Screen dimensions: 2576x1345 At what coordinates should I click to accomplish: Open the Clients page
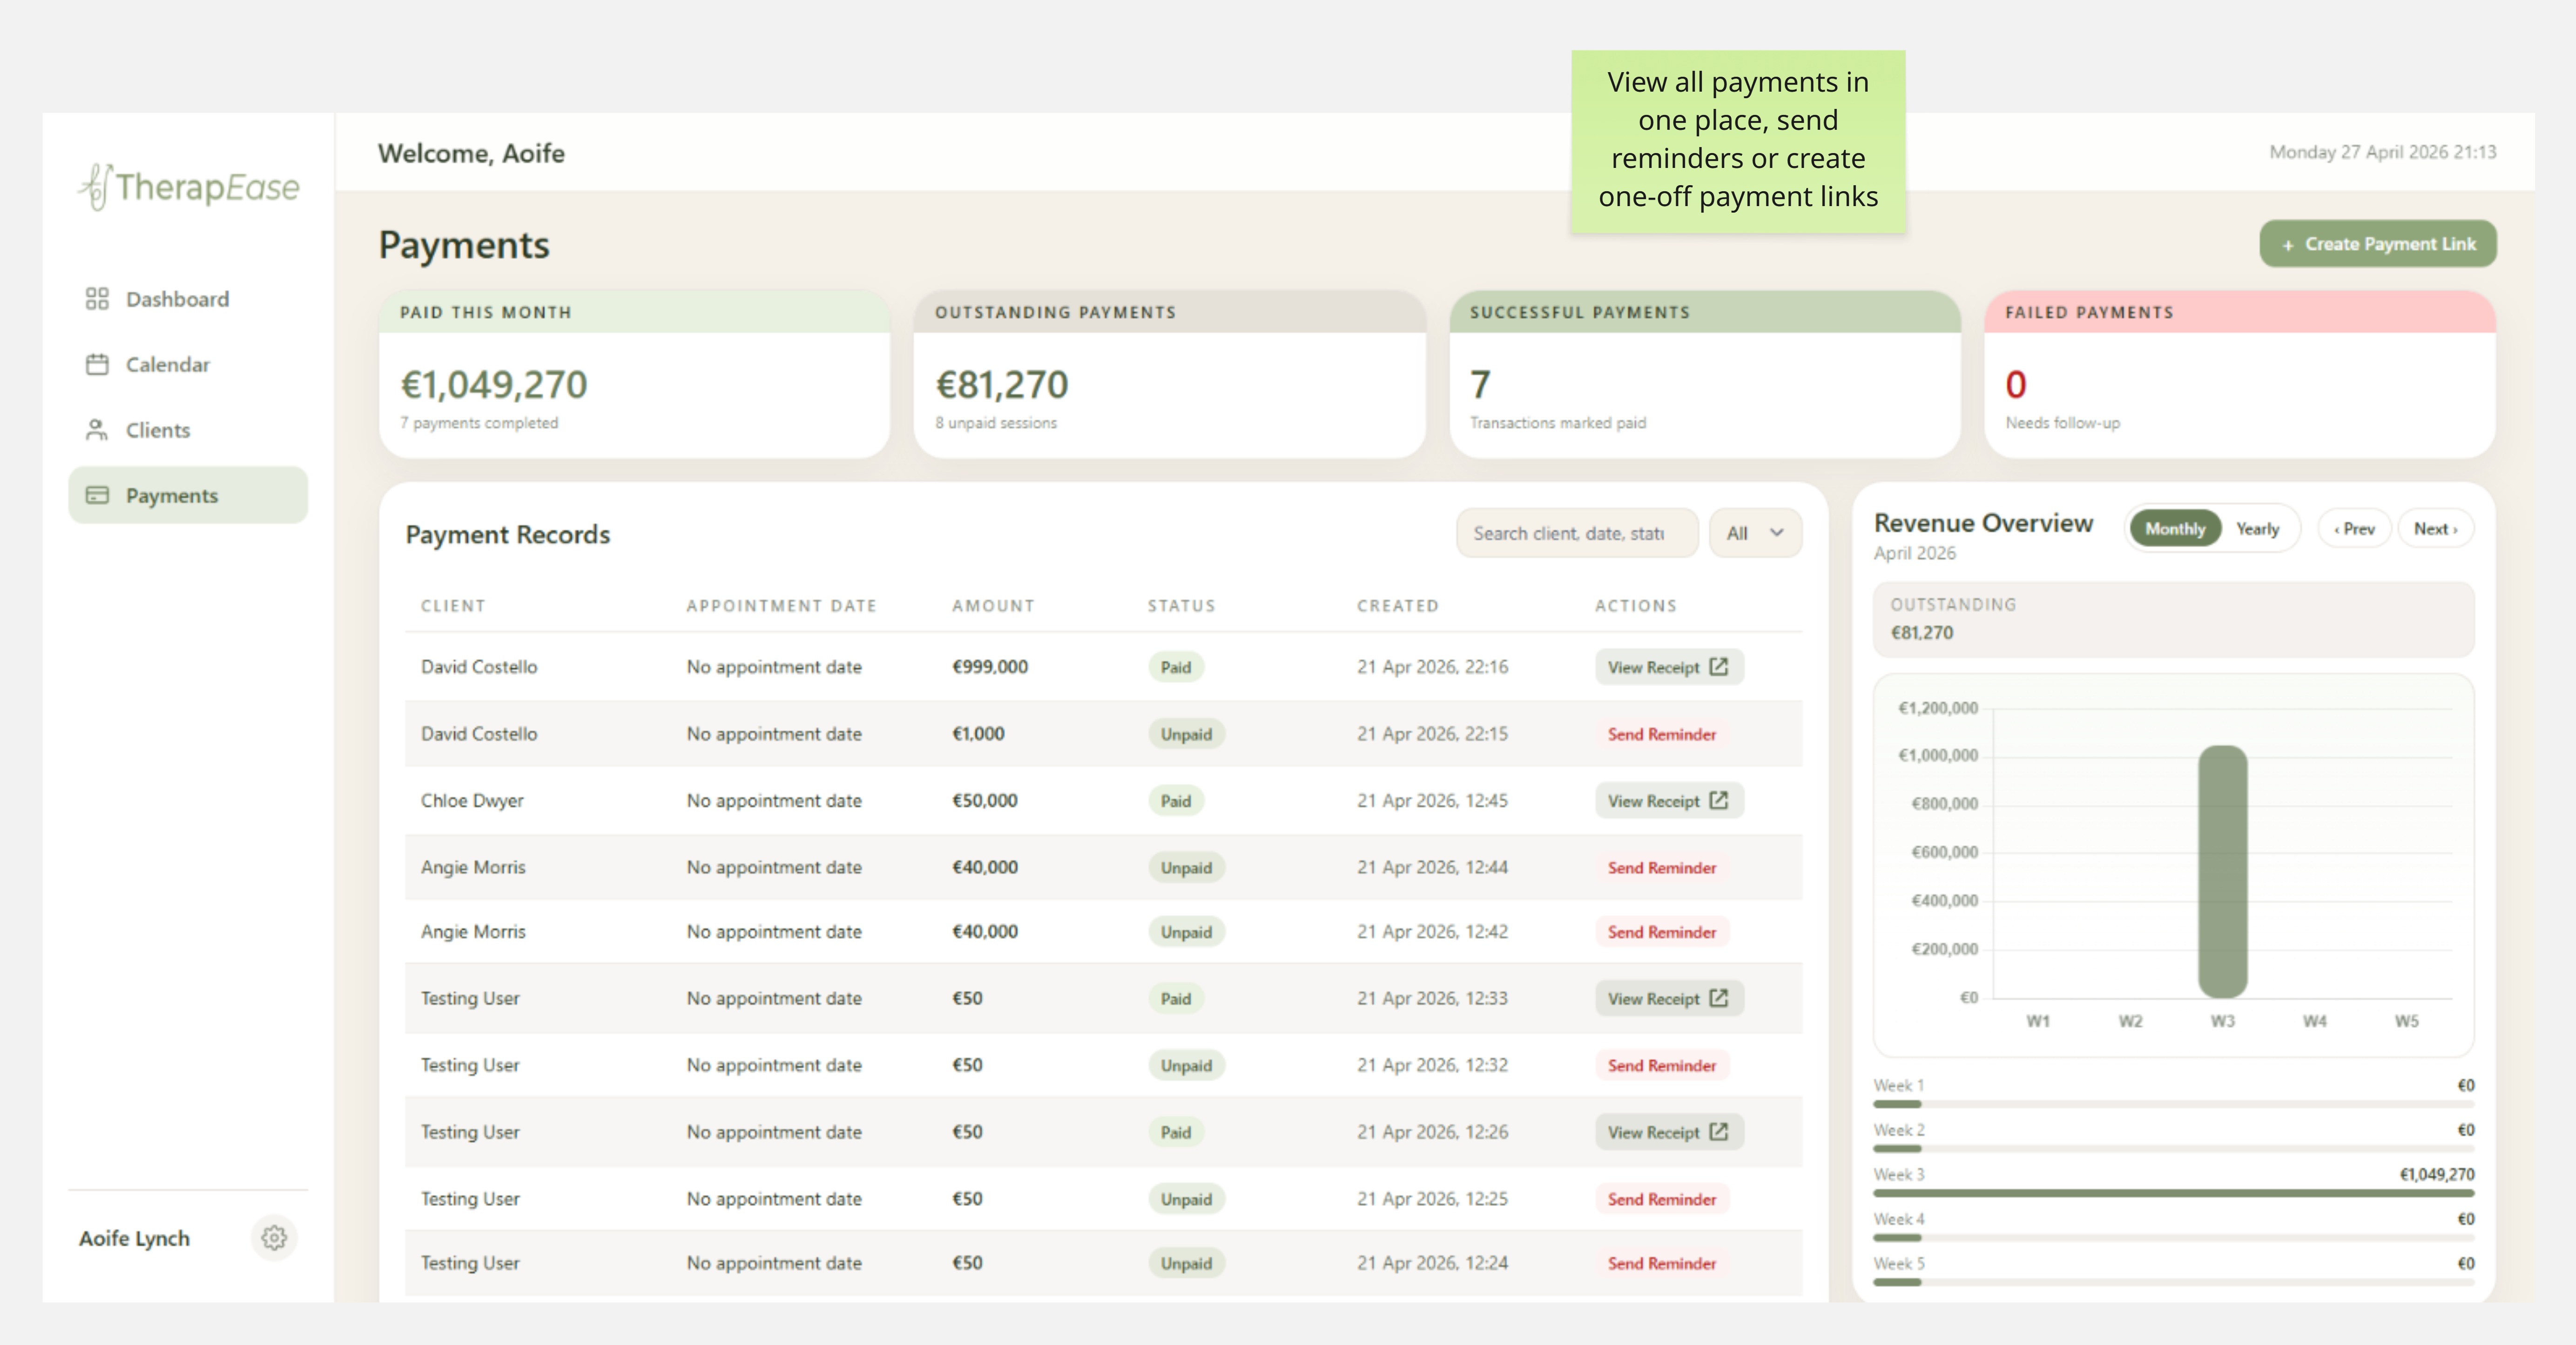tap(188, 430)
